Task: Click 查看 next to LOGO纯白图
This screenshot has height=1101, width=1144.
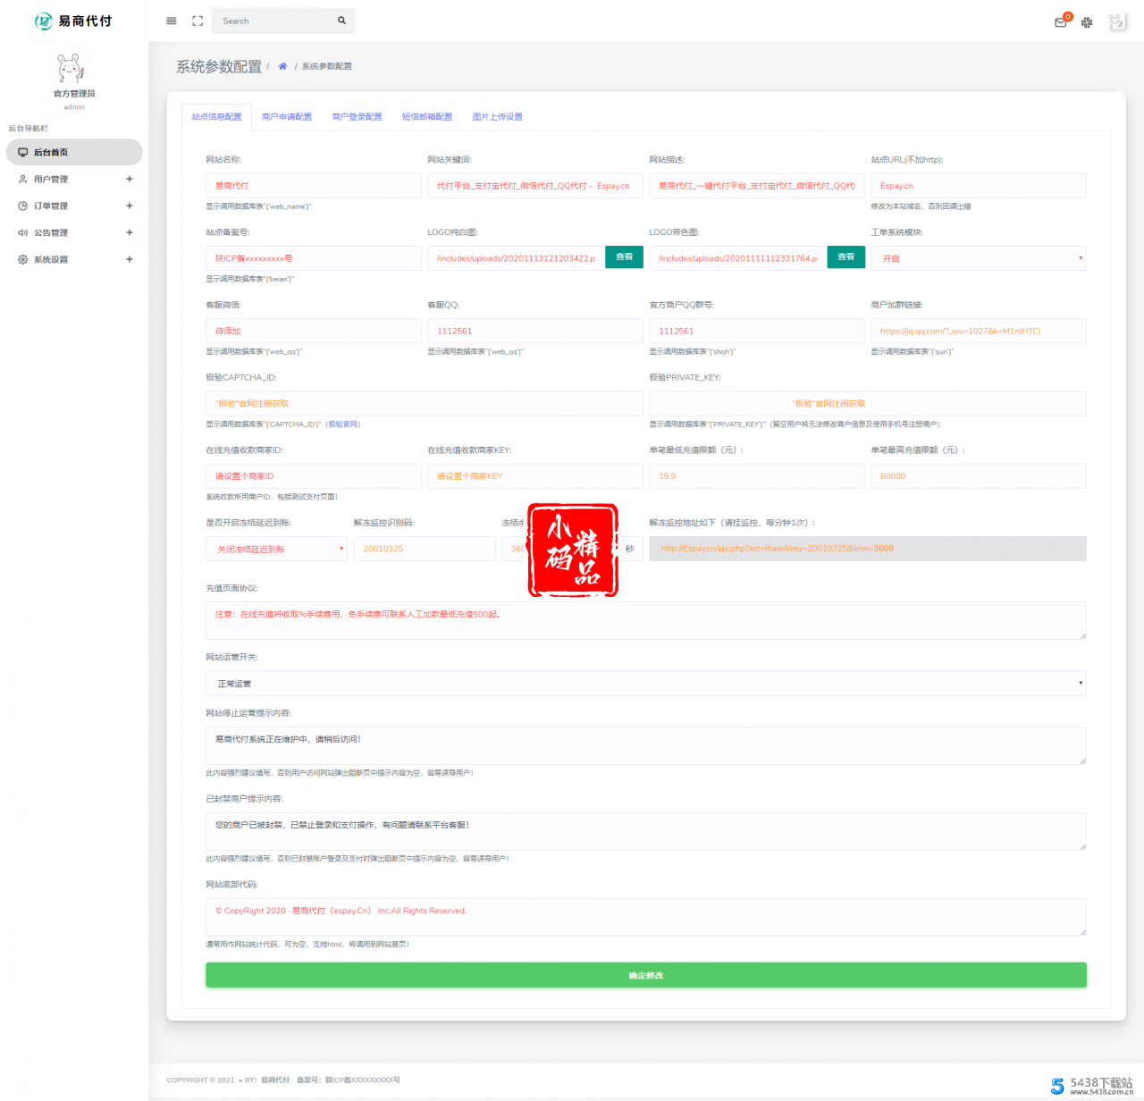Action: pyautogui.click(x=625, y=257)
